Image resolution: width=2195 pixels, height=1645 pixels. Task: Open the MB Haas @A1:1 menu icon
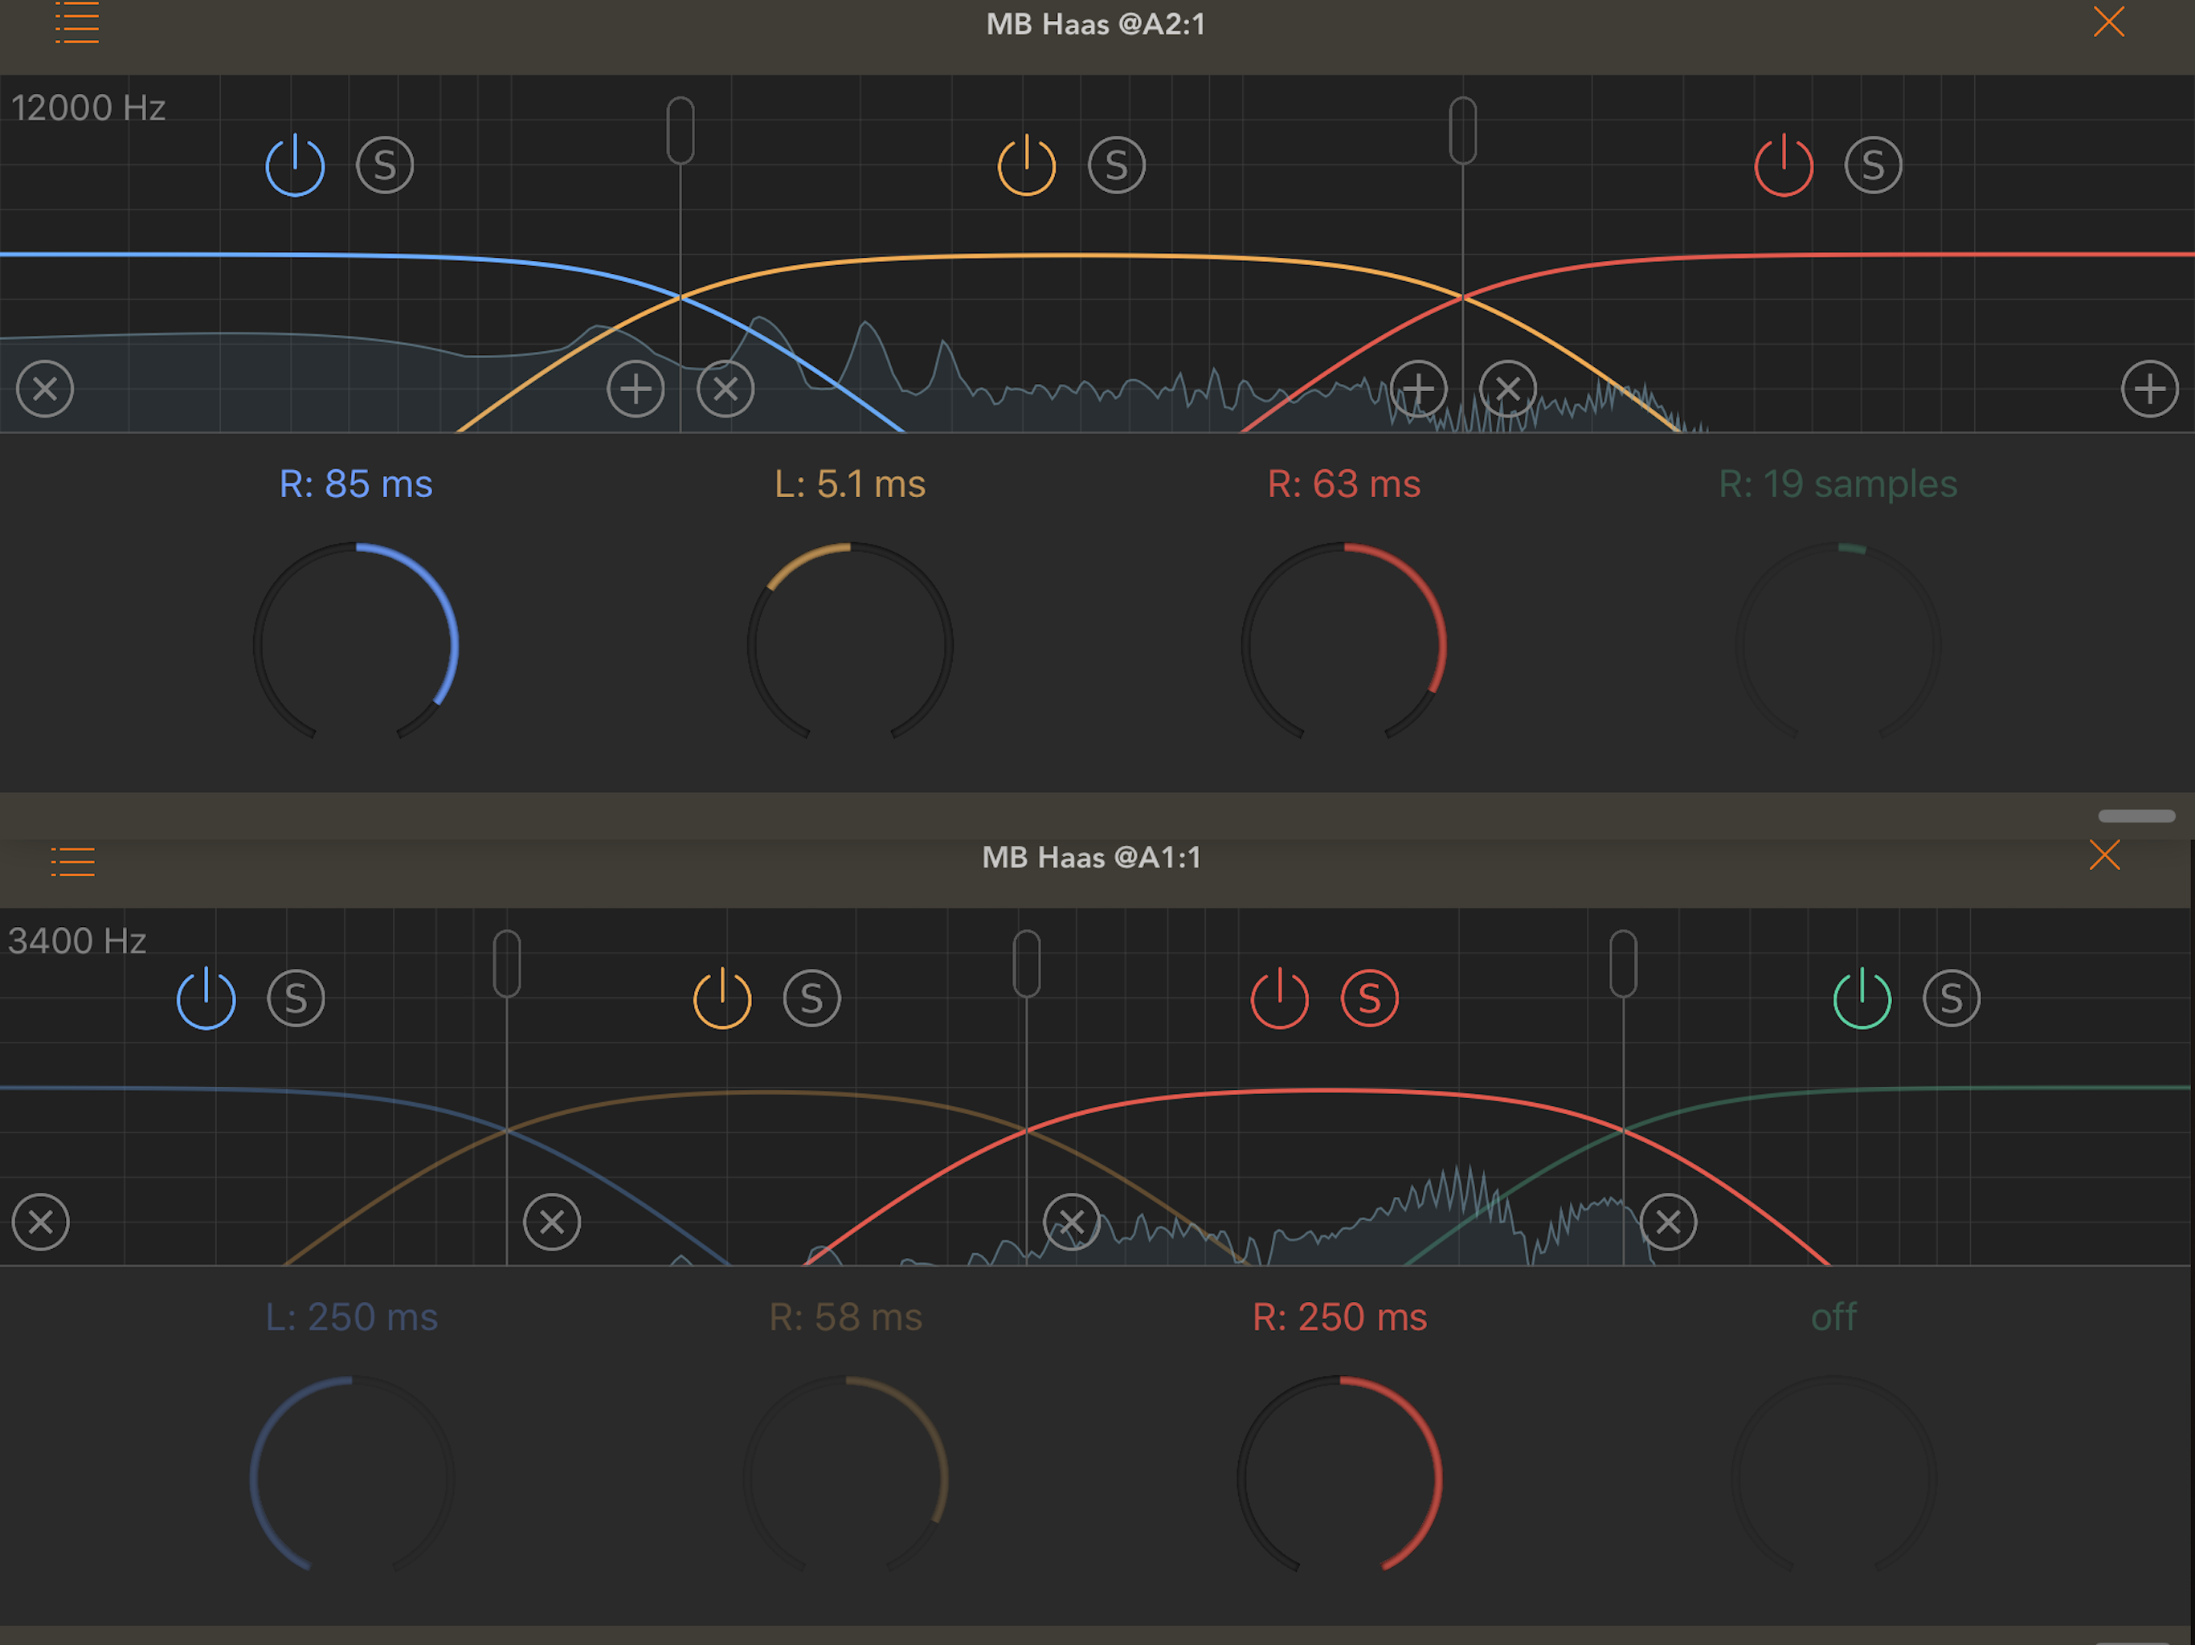click(x=72, y=861)
